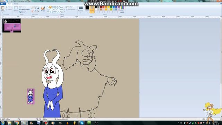This screenshot has width=222, height=125.
Task: Expand the shapes gallery with bottom arrow
Action: click(64, 12)
